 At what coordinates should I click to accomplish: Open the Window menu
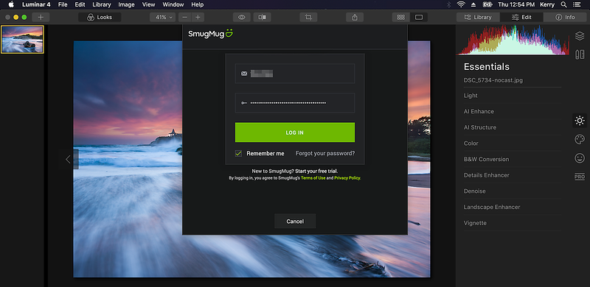173,4
